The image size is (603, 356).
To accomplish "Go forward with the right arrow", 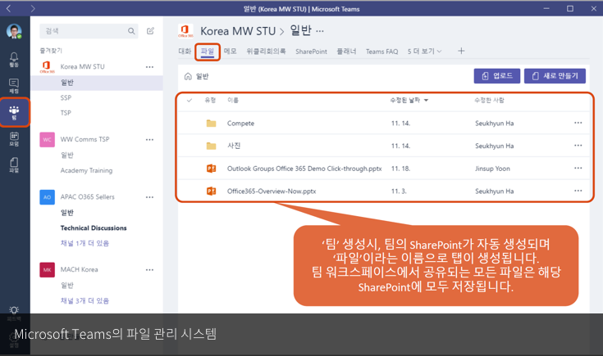I will coord(33,8).
